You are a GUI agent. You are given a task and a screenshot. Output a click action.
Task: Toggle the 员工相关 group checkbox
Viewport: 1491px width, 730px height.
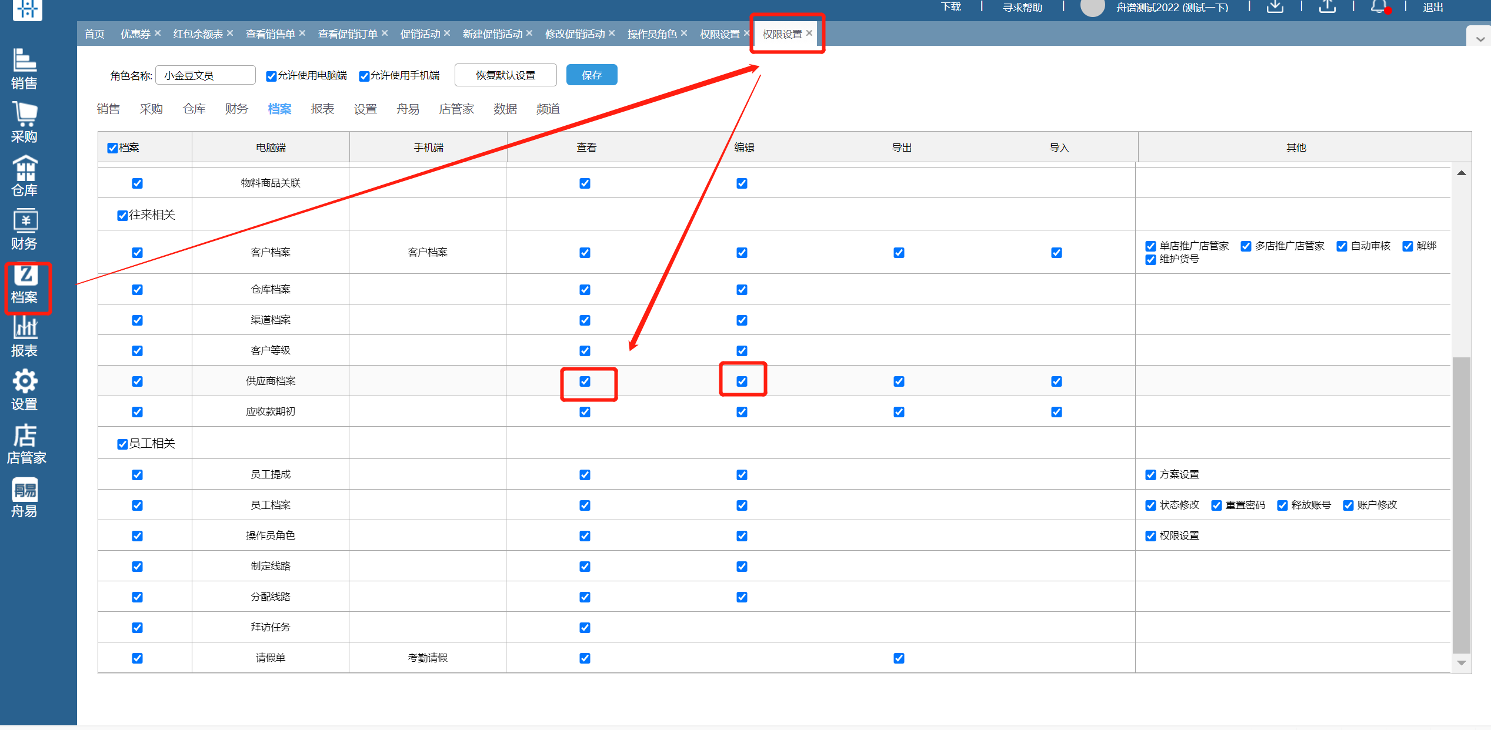122,444
